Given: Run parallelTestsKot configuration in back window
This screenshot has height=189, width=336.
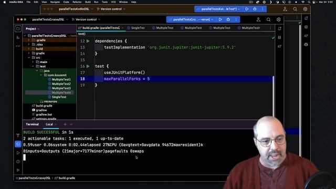Looking at the screenshot, I should click(247, 9).
